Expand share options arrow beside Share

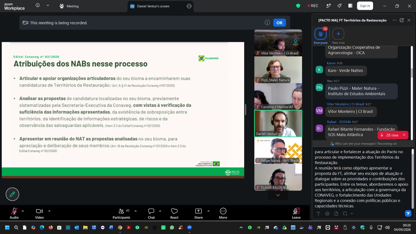208,211
